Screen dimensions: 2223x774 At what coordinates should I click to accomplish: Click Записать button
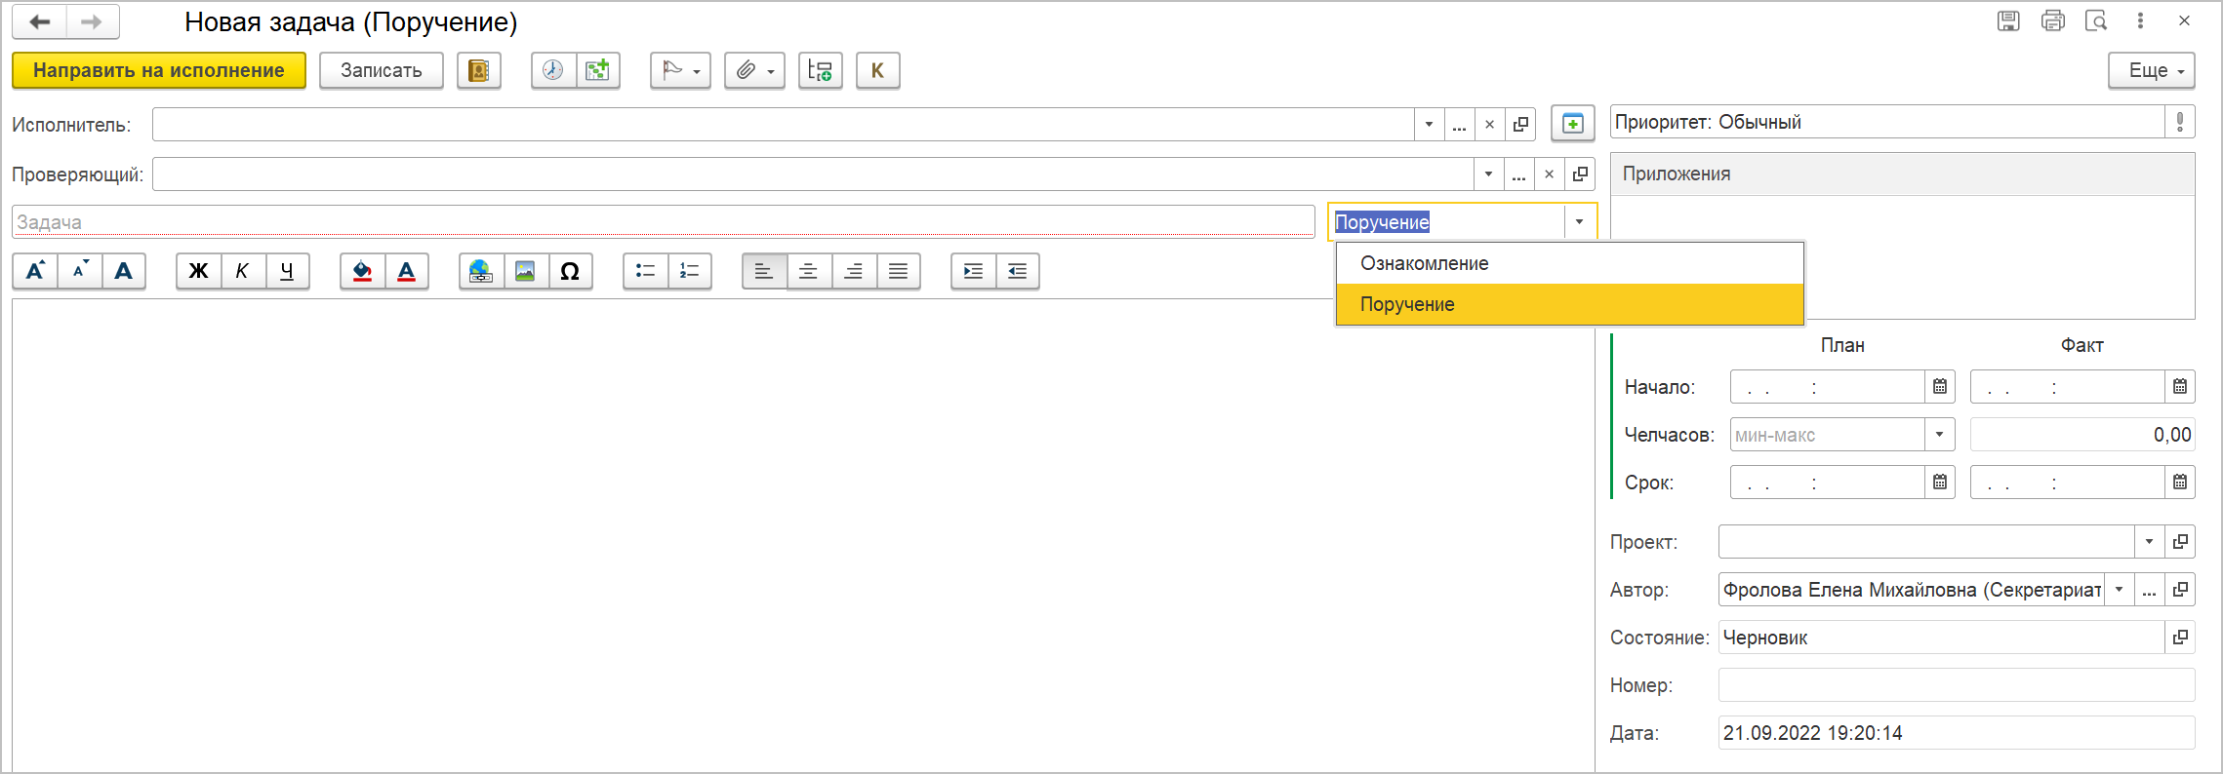[382, 70]
